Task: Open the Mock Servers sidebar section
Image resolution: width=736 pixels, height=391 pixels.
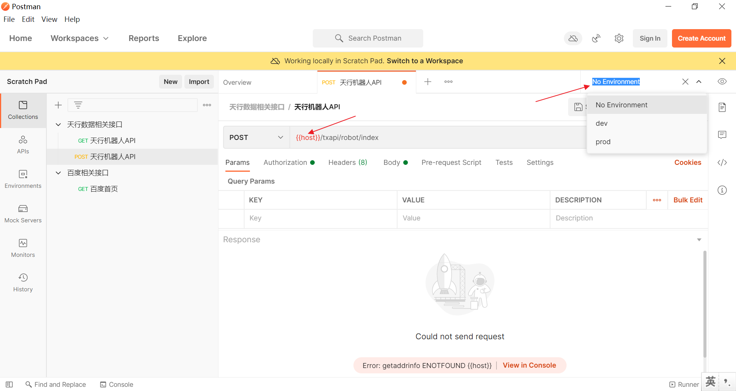Action: [23, 214]
